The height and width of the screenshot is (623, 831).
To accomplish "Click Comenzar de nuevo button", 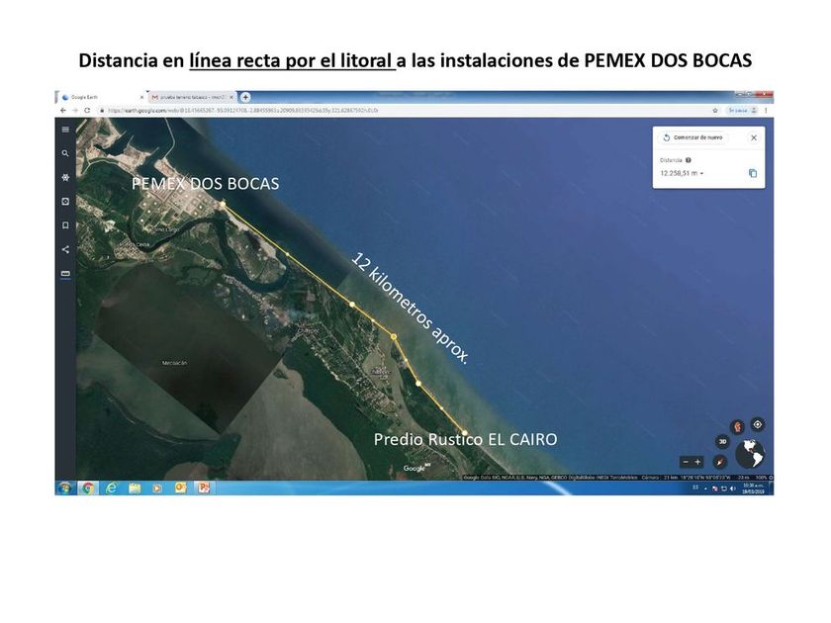I will coord(693,137).
